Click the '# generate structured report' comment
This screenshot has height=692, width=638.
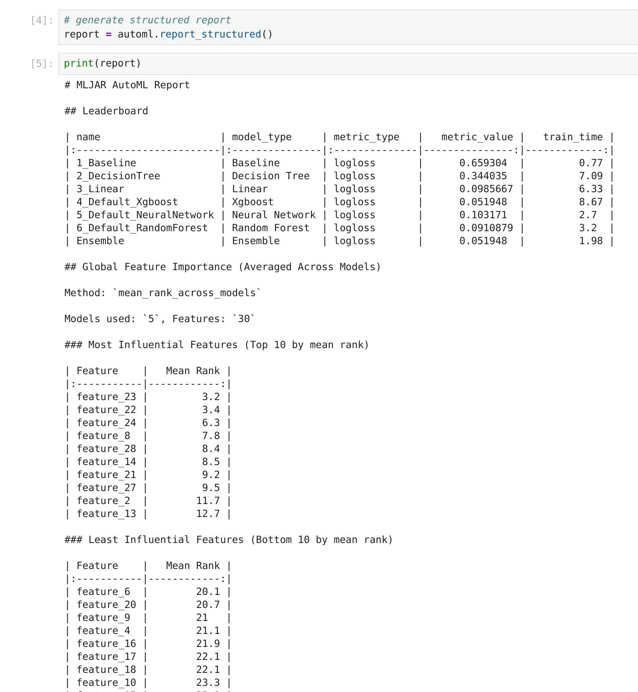147,20
